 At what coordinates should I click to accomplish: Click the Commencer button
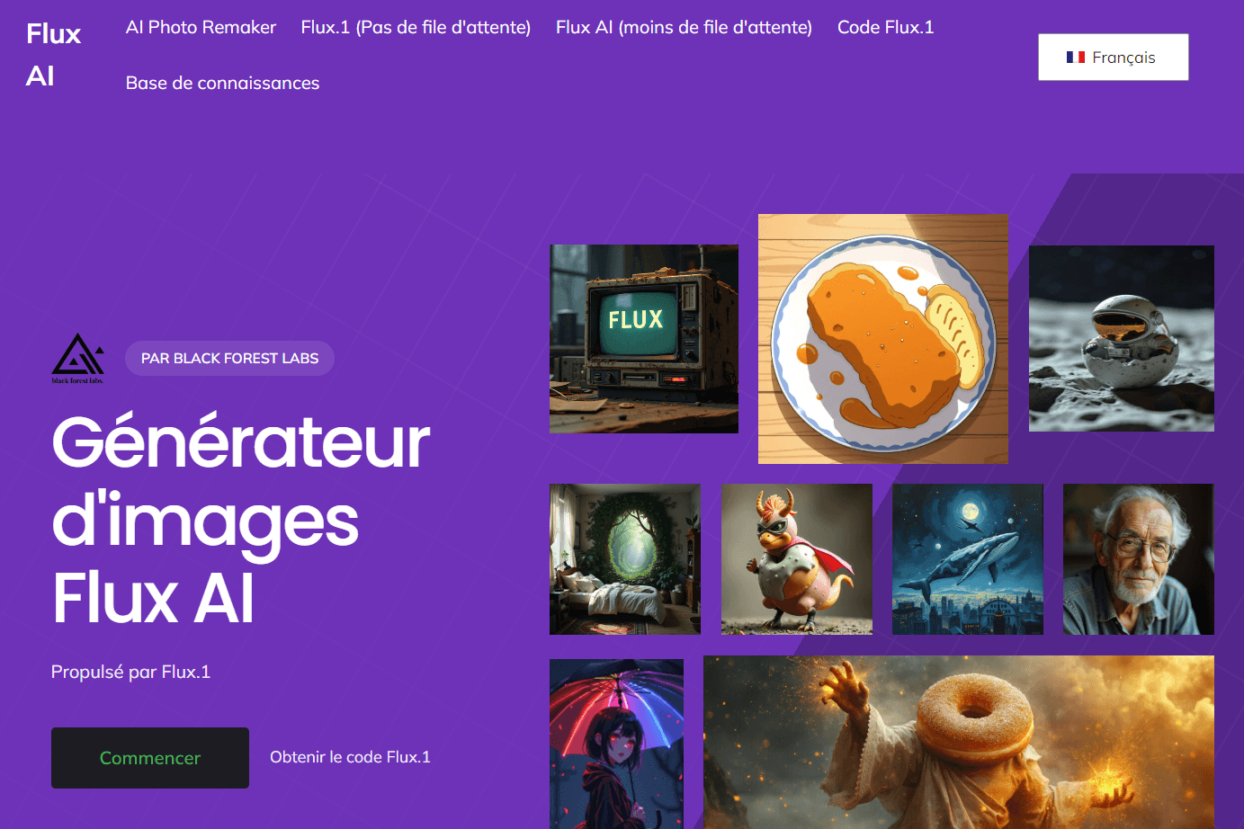(150, 758)
